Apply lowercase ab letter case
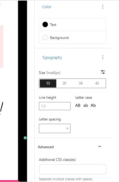 tap(86, 105)
